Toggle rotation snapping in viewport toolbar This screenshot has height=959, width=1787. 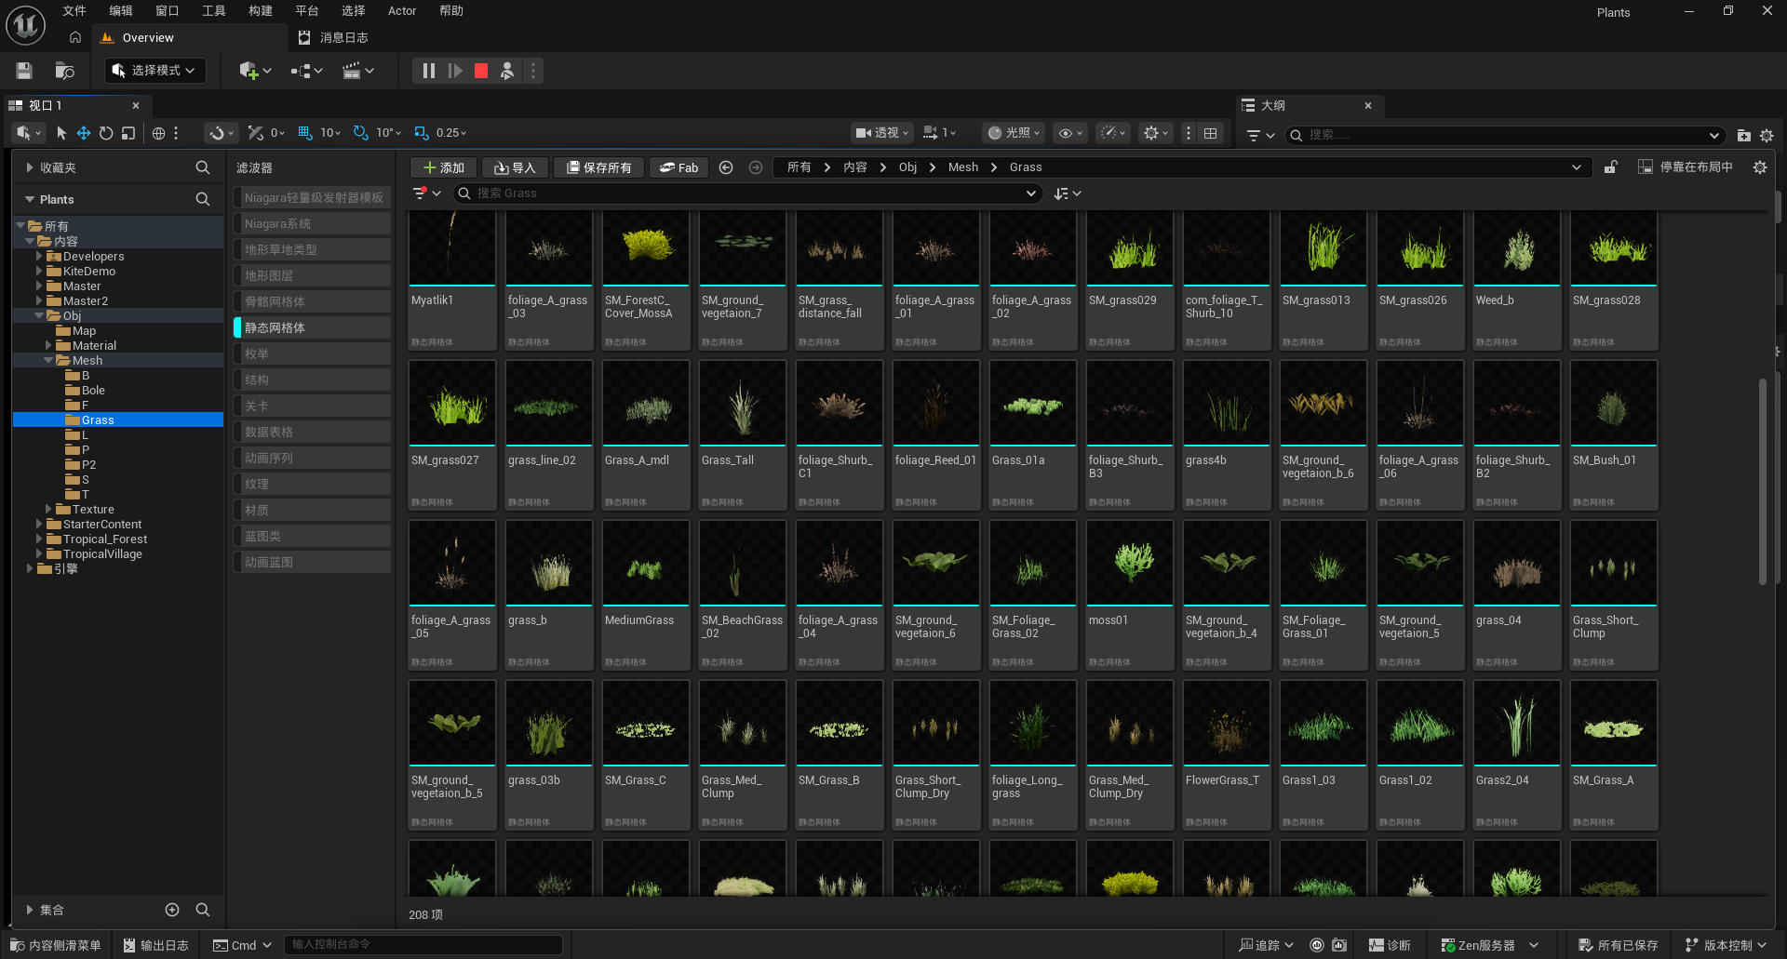click(x=361, y=133)
